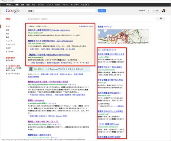Click 広告の表示について in top ad box
Image resolution: width=171 pixels, height=141 pixels.
point(86,27)
